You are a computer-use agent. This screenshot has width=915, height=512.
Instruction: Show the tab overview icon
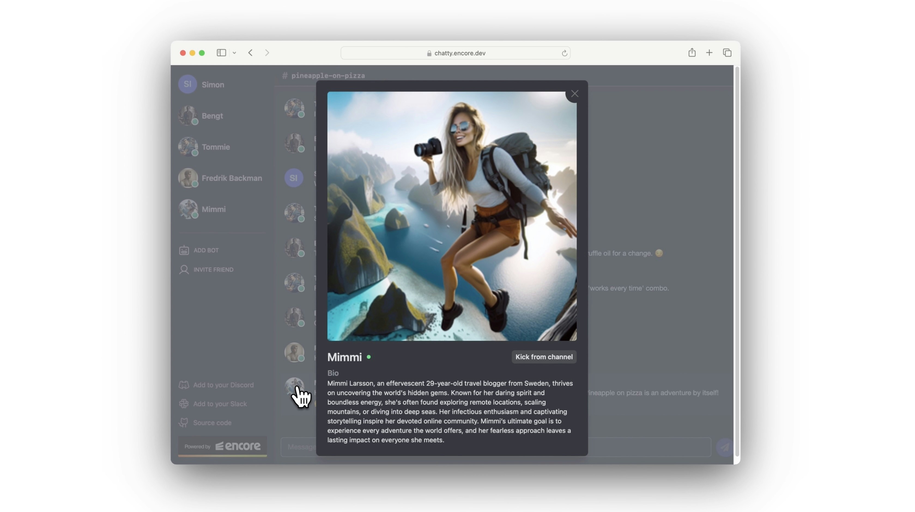pos(727,53)
